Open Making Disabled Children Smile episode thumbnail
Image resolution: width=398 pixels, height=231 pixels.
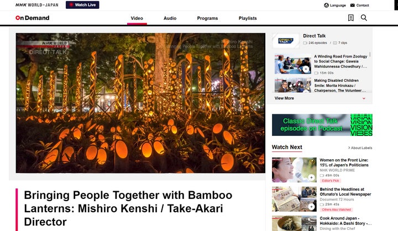click(292, 85)
